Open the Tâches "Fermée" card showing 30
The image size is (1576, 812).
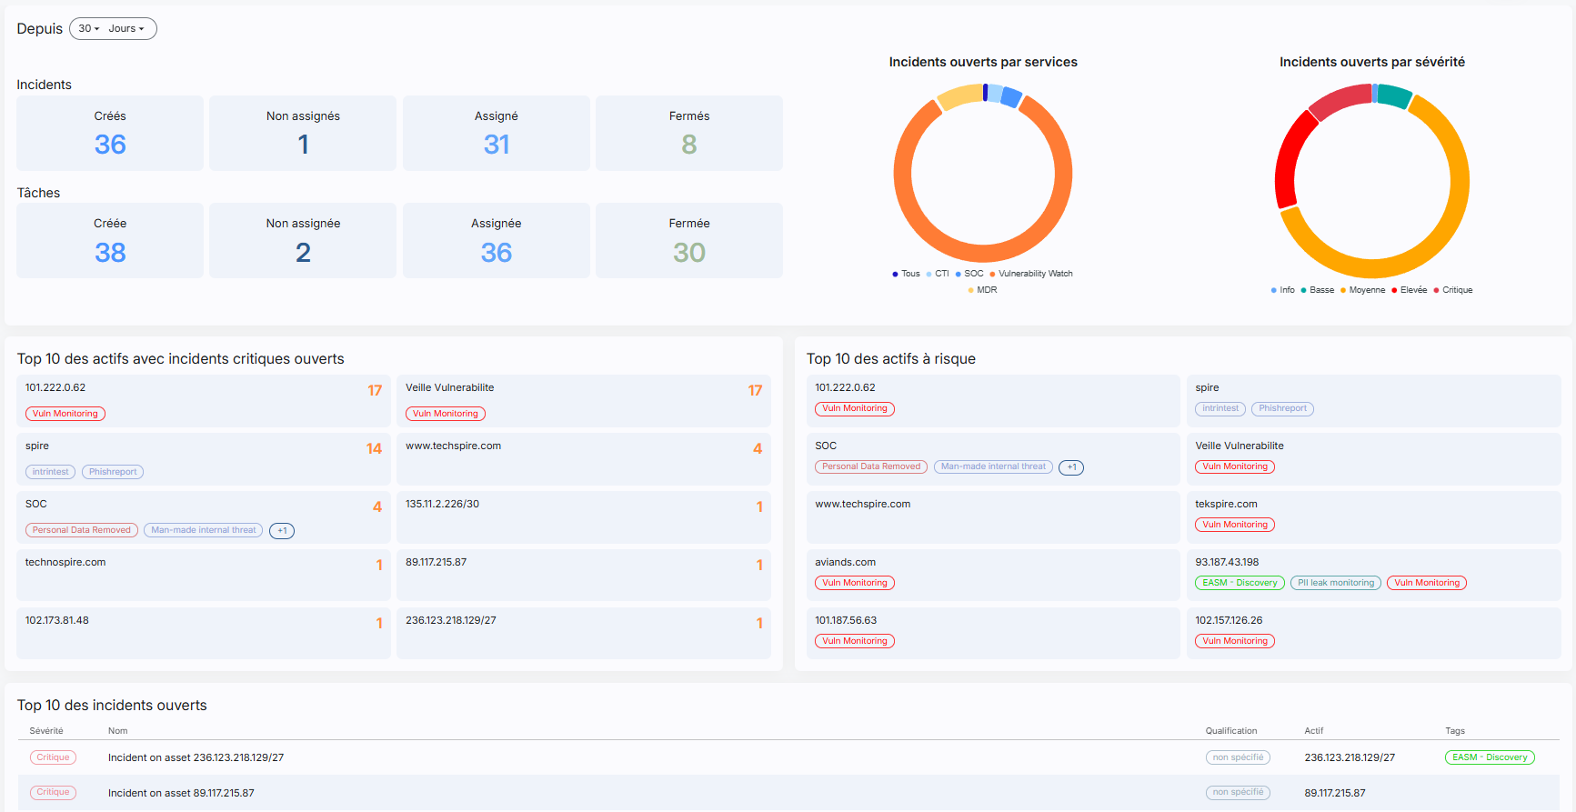pos(688,241)
